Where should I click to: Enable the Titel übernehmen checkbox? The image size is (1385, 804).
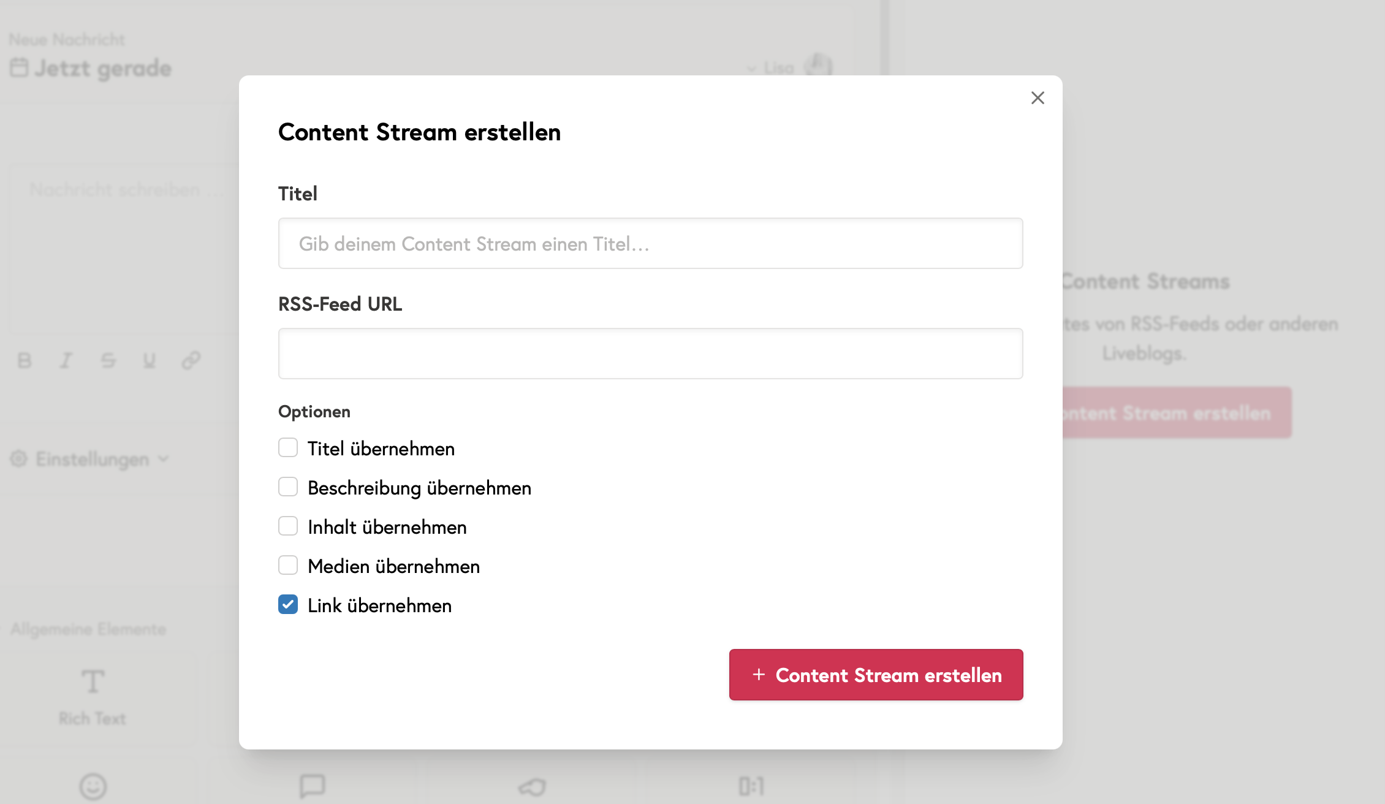pos(287,448)
